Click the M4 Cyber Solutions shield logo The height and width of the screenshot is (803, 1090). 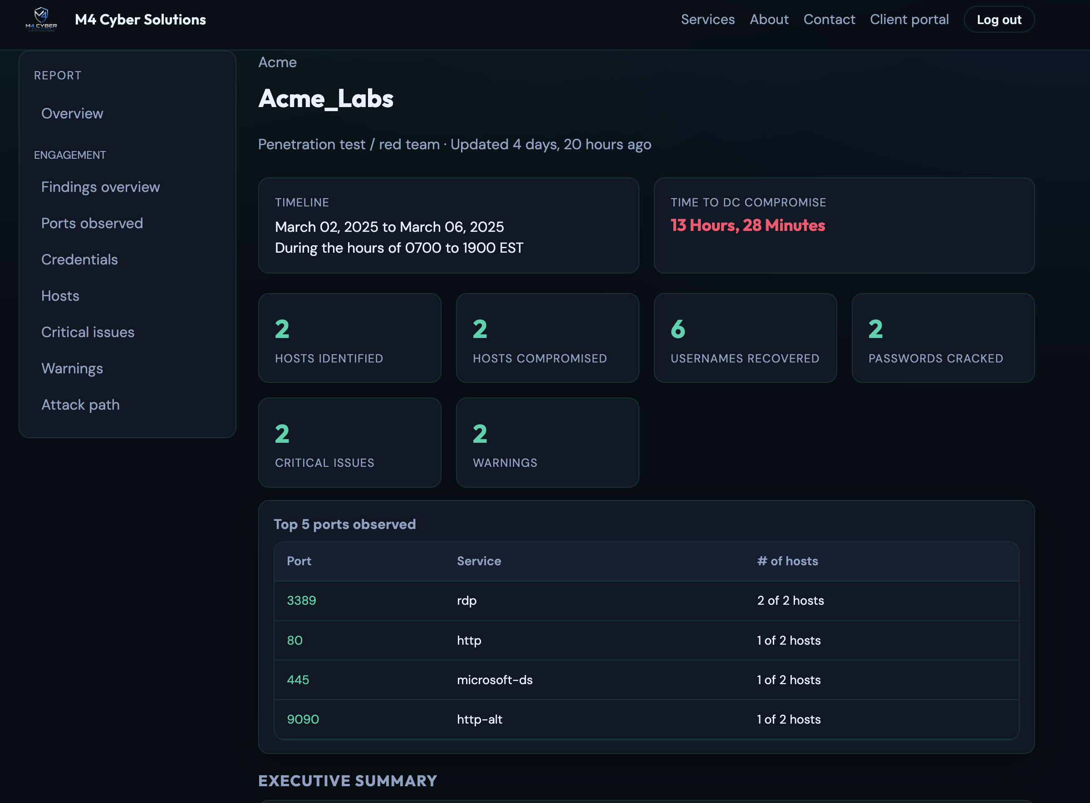pyautogui.click(x=40, y=19)
